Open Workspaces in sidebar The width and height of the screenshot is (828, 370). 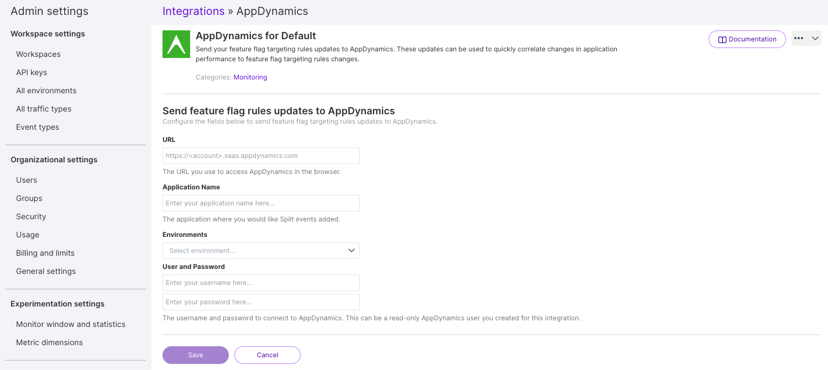coord(38,54)
